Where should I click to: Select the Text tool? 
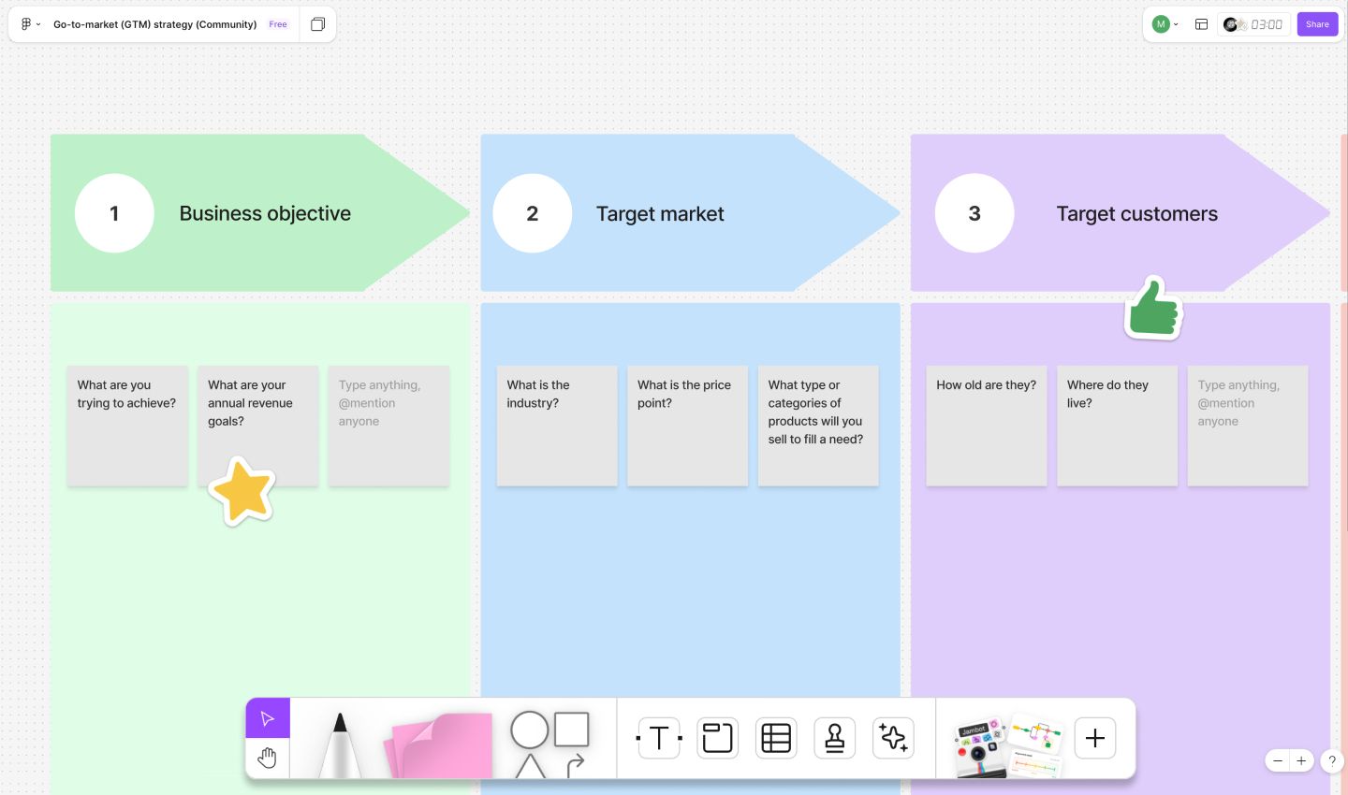659,738
